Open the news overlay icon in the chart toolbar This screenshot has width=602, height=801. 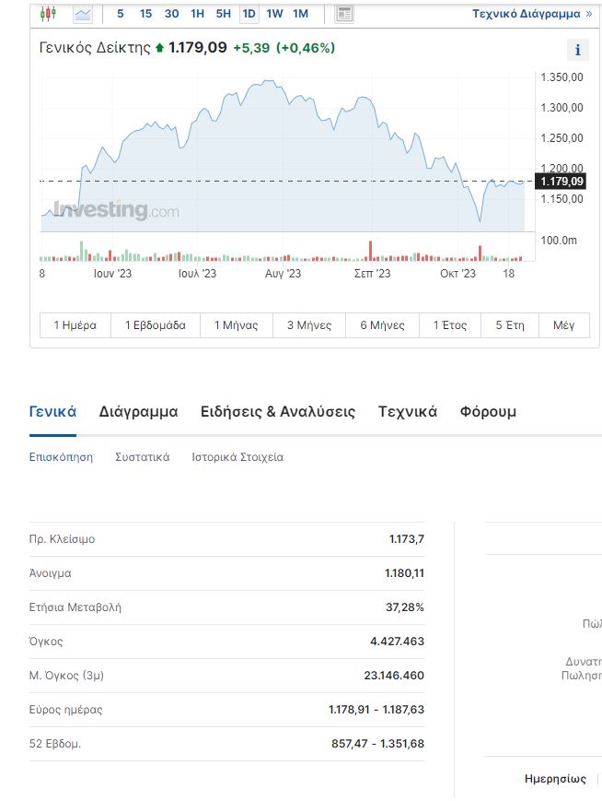344,14
